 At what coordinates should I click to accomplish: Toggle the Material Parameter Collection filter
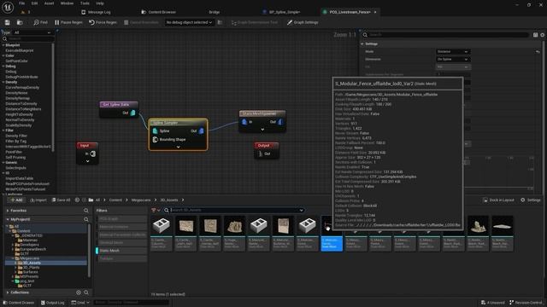121,235
